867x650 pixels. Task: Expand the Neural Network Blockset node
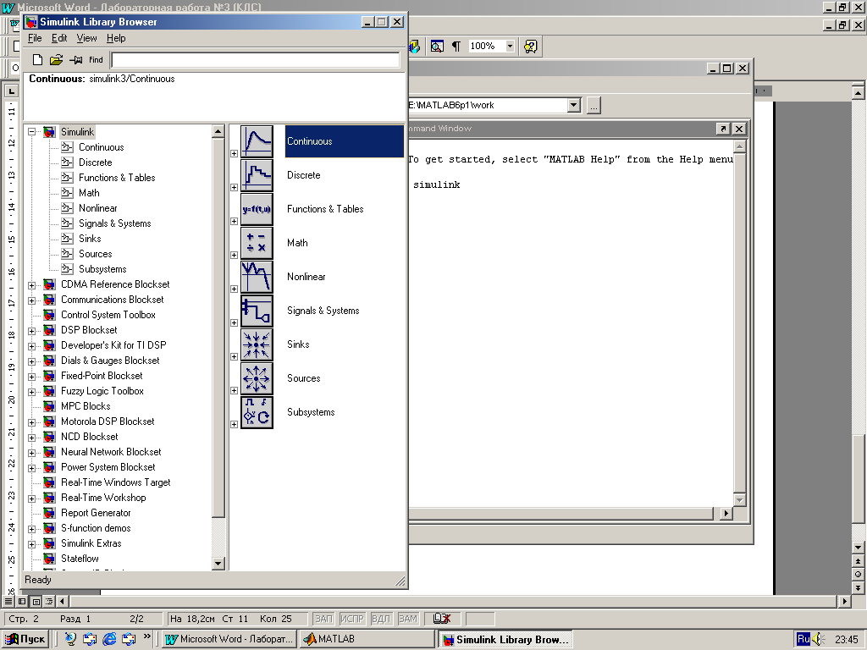coord(32,454)
